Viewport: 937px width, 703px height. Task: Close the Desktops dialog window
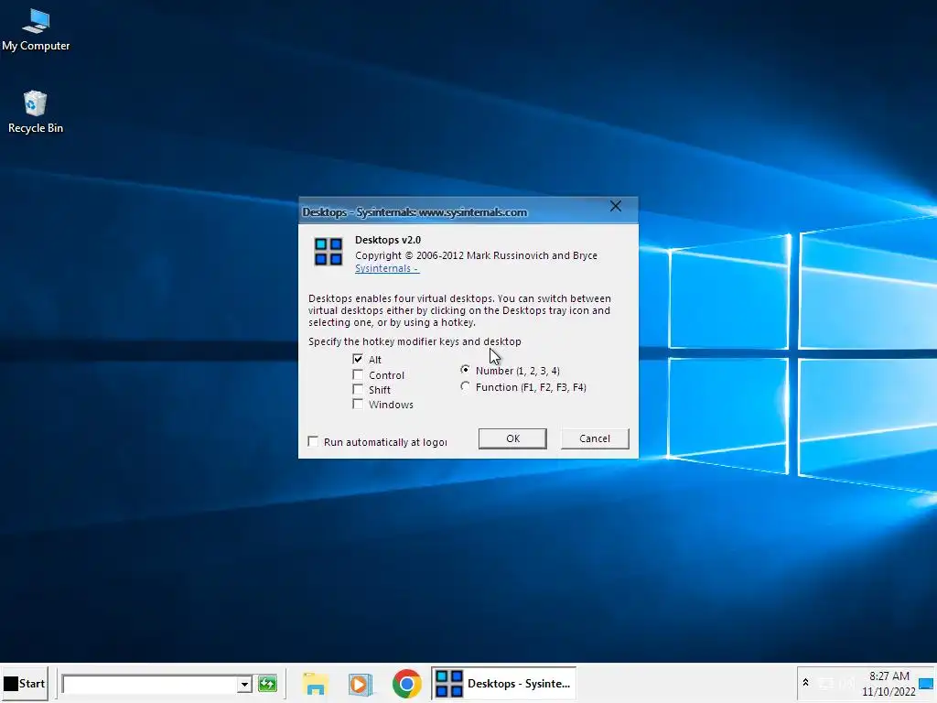616,206
